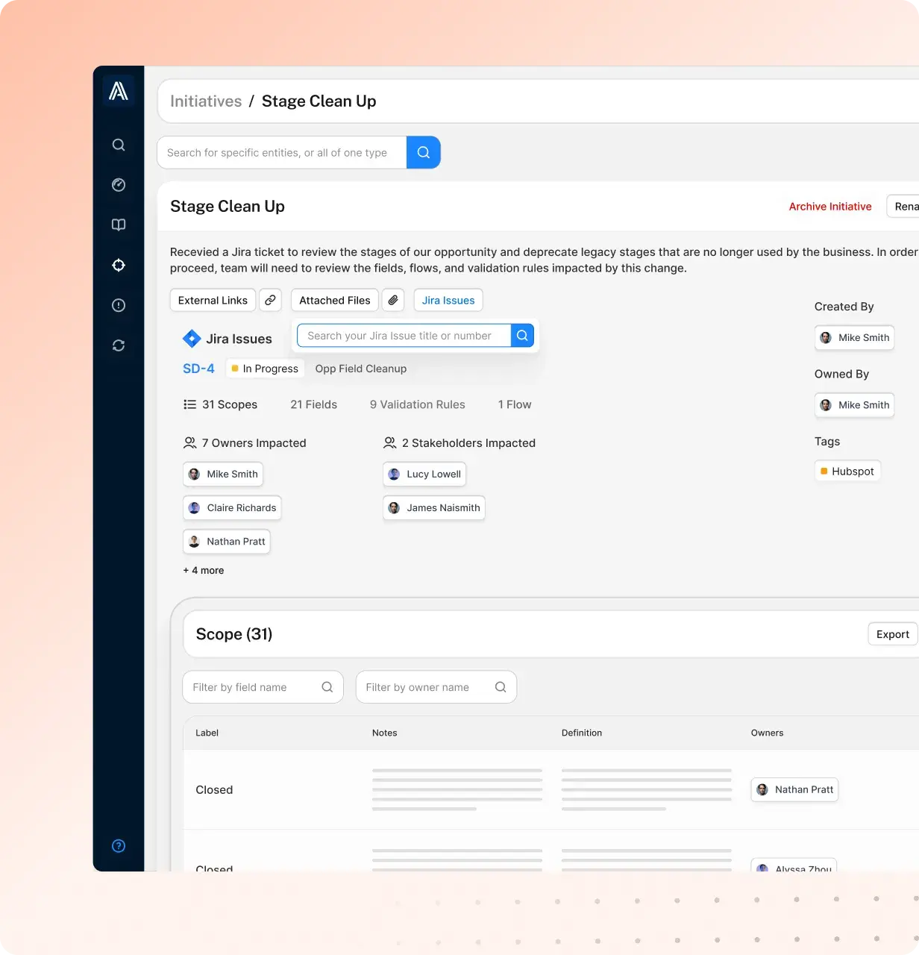
Task: Click the magnifier in owner name filter
Action: 501,687
